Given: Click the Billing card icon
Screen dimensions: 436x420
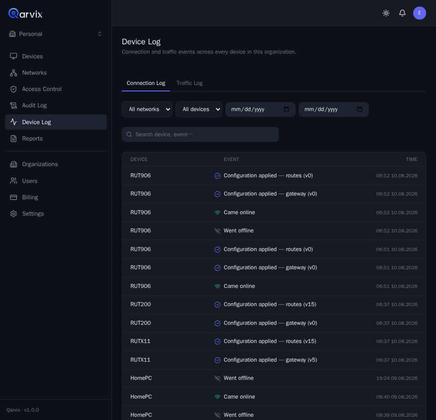Looking at the screenshot, I should tap(14, 197).
